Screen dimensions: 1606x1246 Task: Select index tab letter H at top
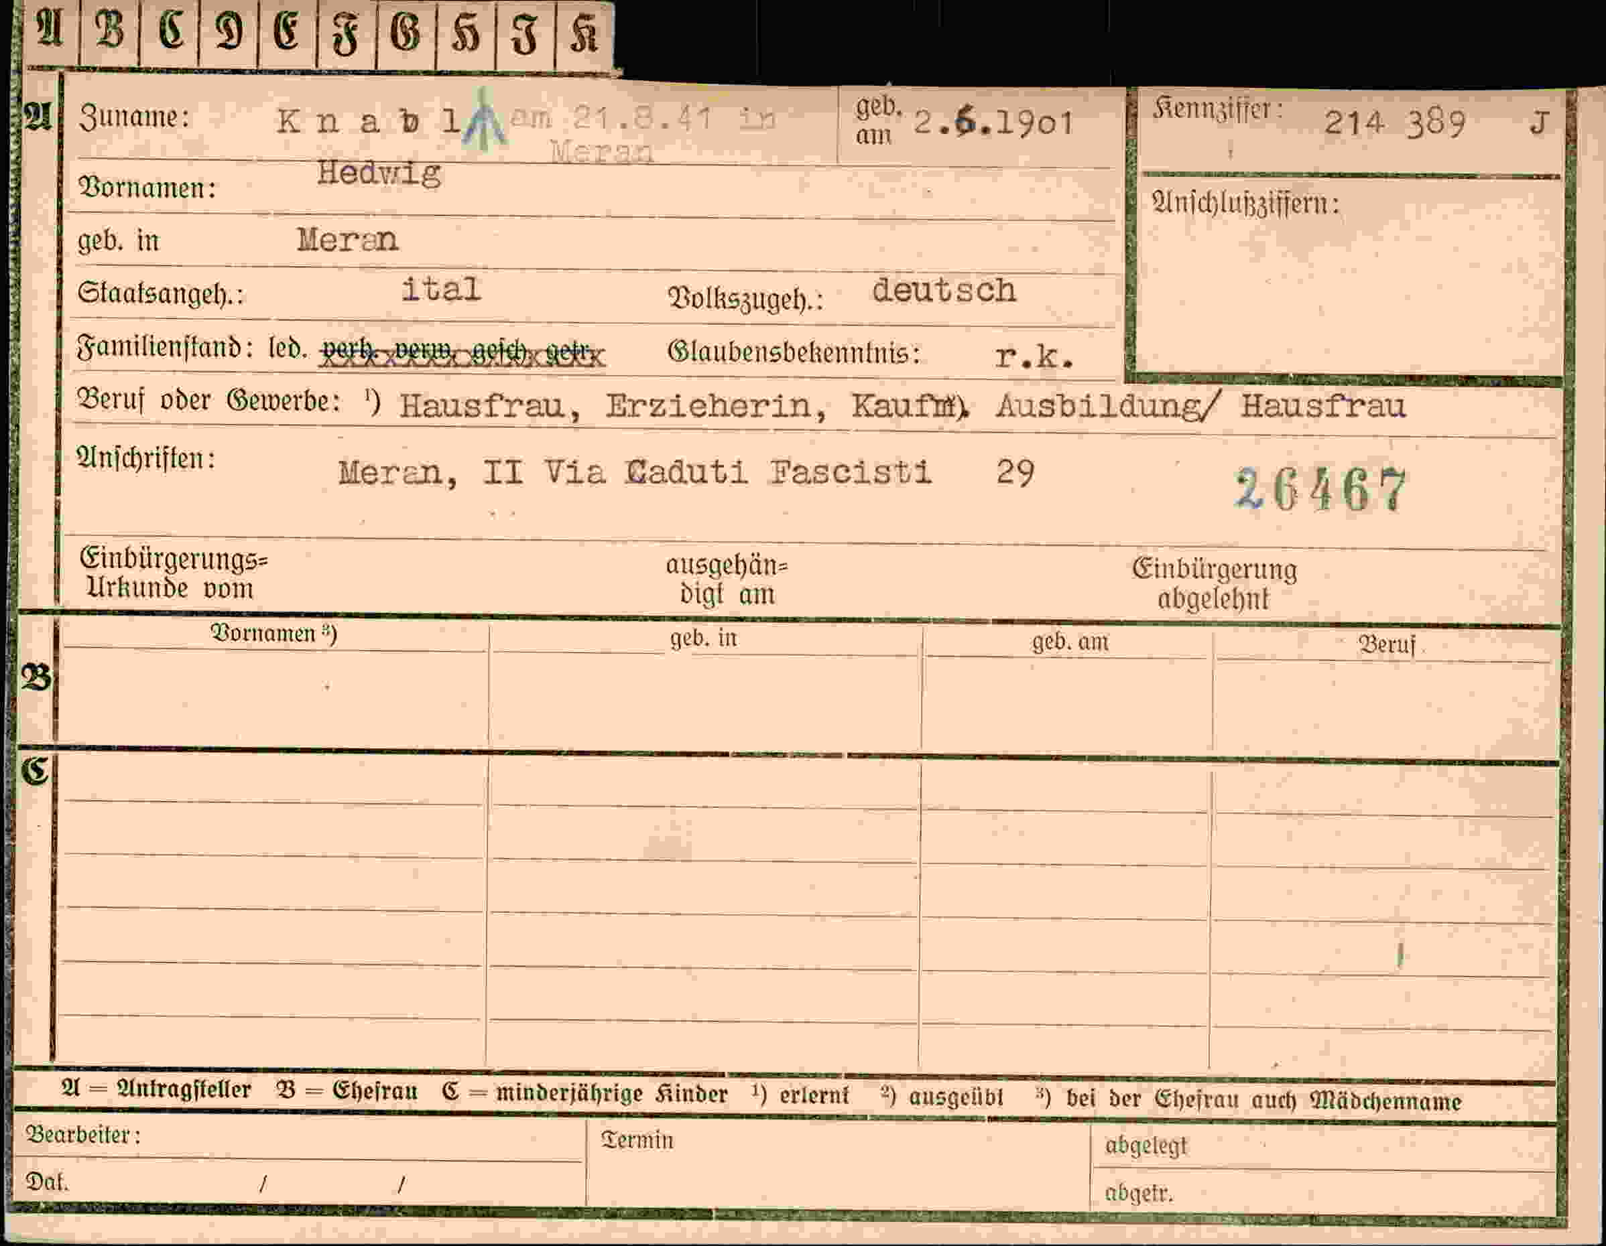tap(467, 33)
